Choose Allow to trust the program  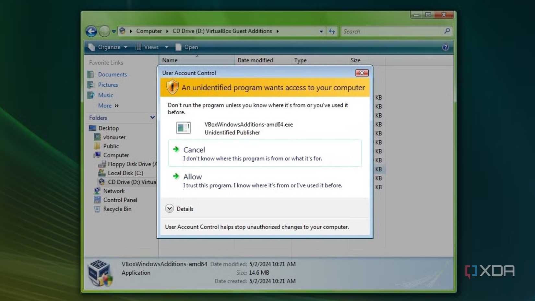(x=192, y=177)
